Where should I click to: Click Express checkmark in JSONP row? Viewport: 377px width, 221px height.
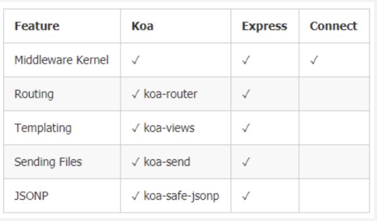[246, 195]
